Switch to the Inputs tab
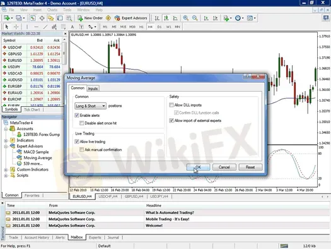 click(93, 88)
